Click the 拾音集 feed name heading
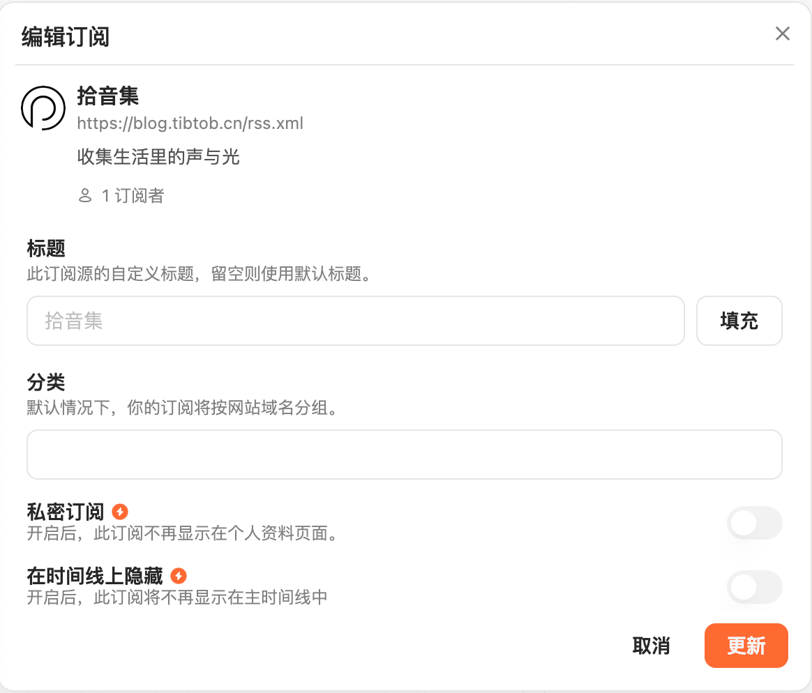This screenshot has height=693, width=812. [x=108, y=96]
